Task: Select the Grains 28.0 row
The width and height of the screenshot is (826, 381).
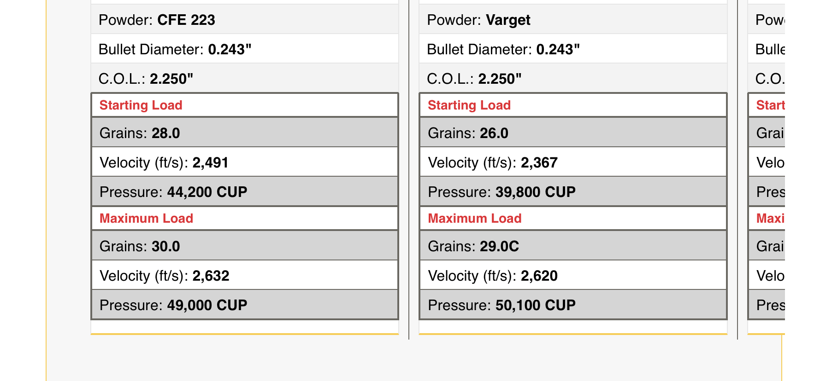Action: click(245, 133)
